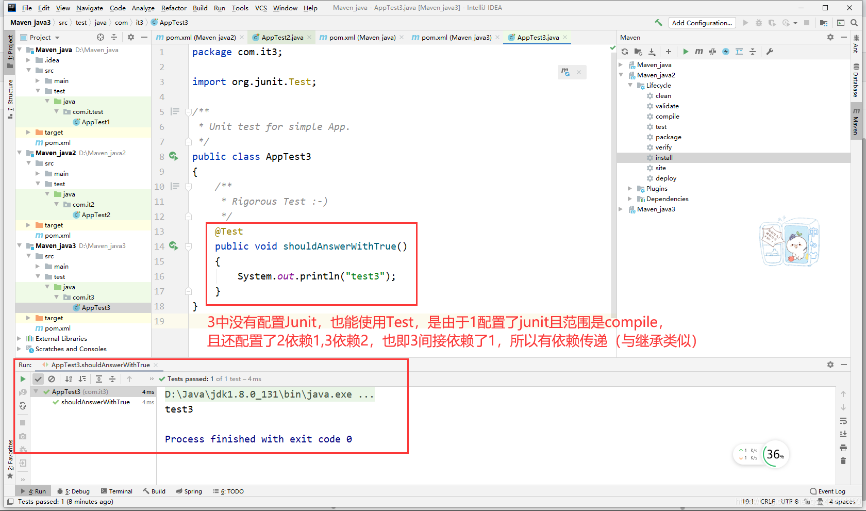
Task: Click run gutter icon beside class AppTest3
Action: point(173,156)
